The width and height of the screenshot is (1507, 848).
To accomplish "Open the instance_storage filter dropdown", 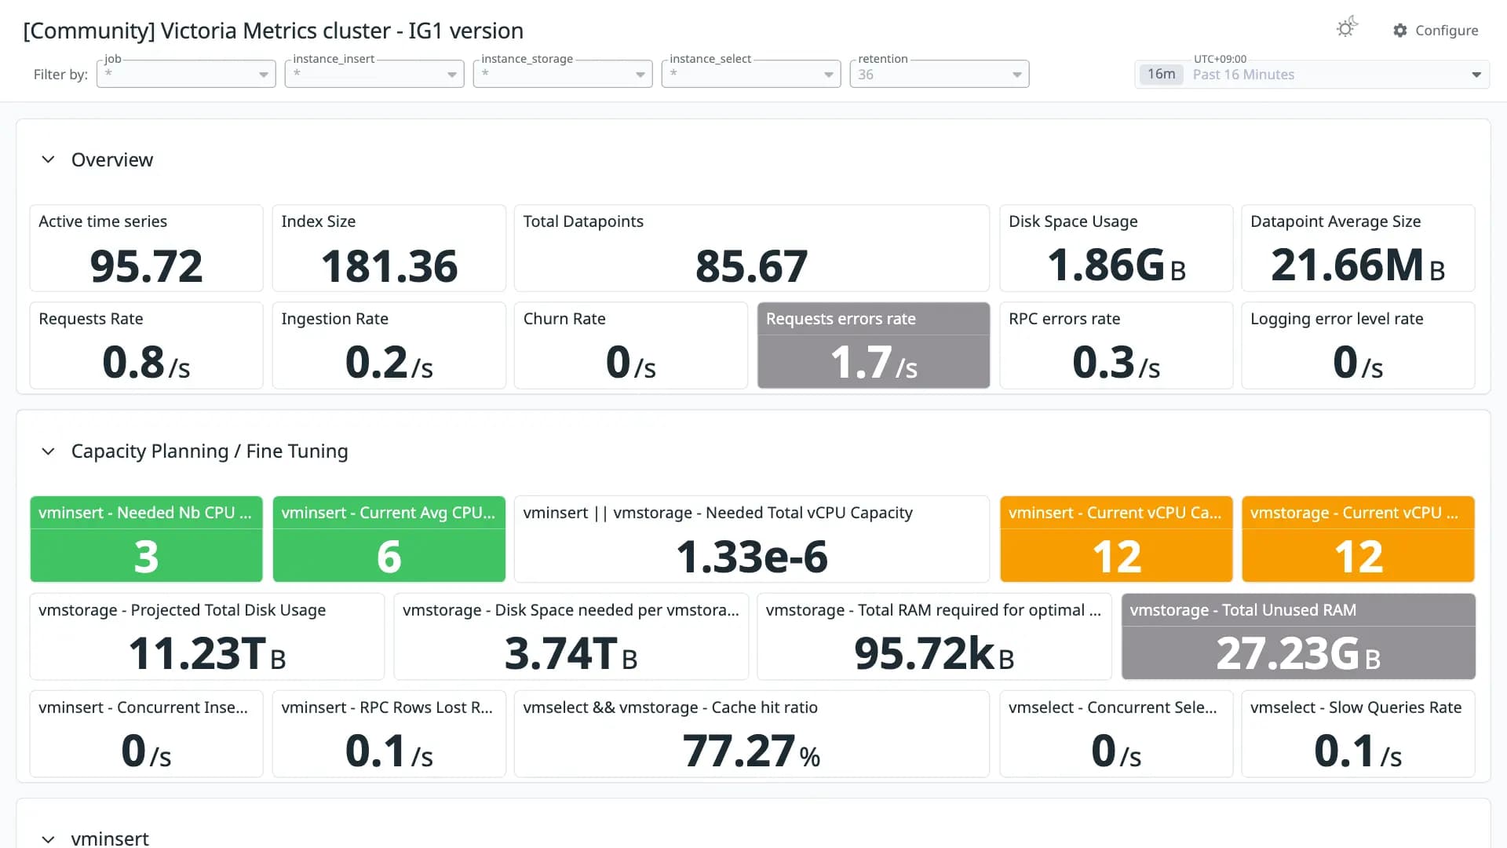I will tap(563, 74).
